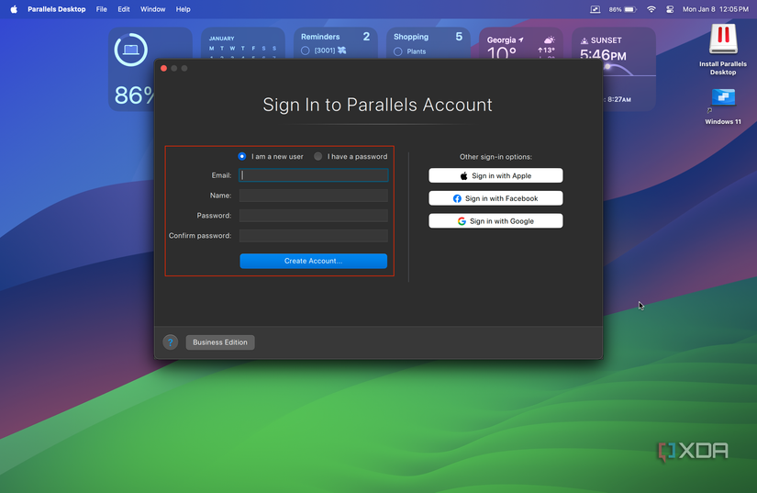Click into the Name field
The image size is (757, 493).
[x=313, y=196]
